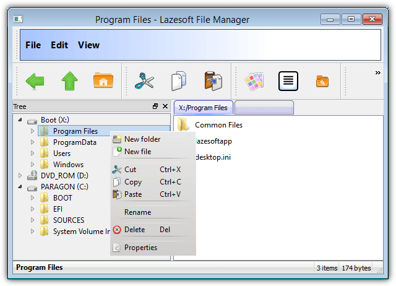Select EFI folder in tree

click(x=58, y=209)
